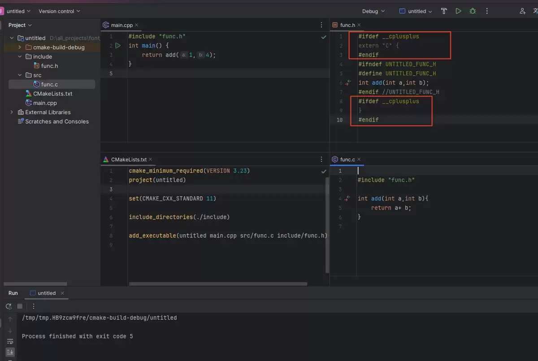Collapse the include folder
This screenshot has height=361, width=538.
[20, 57]
